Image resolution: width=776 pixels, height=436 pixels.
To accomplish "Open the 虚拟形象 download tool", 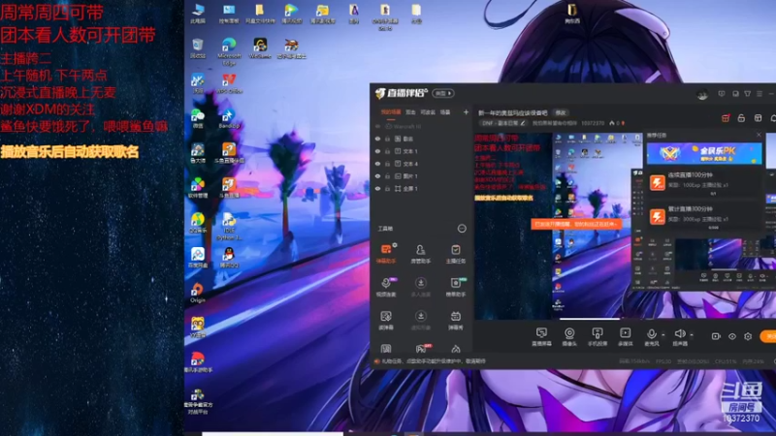I will pyautogui.click(x=421, y=320).
